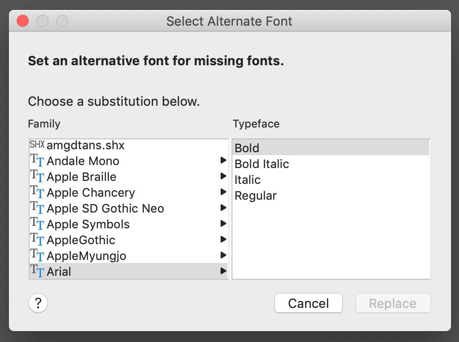This screenshot has width=459, height=342.
Task: Expand the Andale Mono typeface arrow
Action: pos(224,161)
